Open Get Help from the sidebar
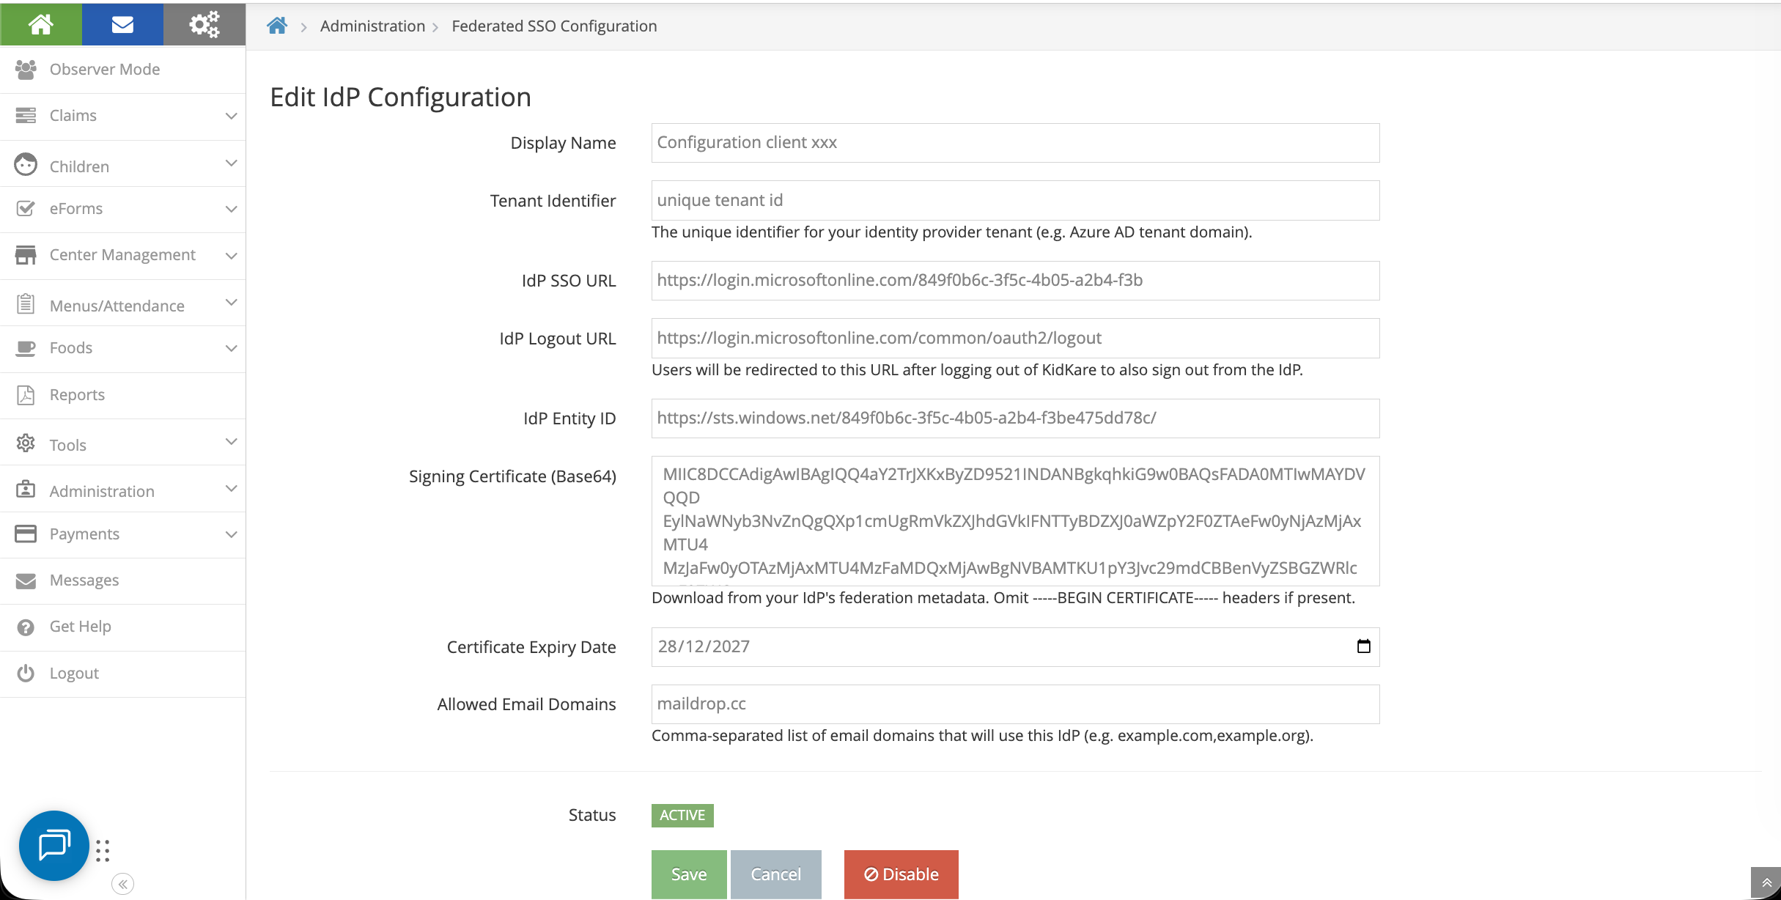The height and width of the screenshot is (900, 1781). click(x=80, y=626)
